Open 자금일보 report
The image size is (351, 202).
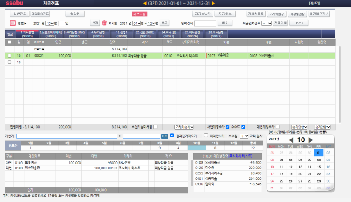(225, 14)
